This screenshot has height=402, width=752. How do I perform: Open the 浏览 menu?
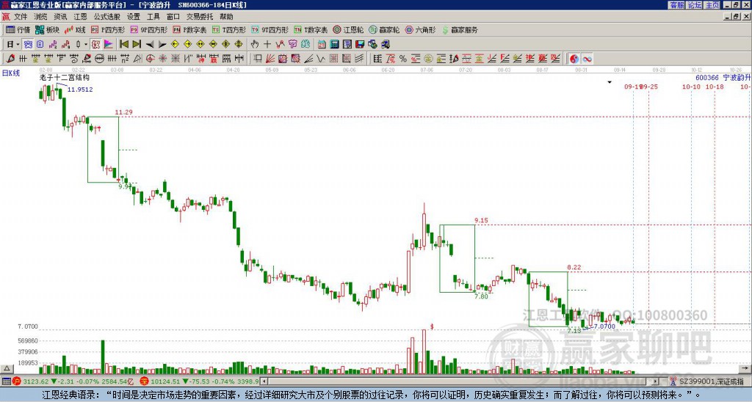pyautogui.click(x=41, y=16)
